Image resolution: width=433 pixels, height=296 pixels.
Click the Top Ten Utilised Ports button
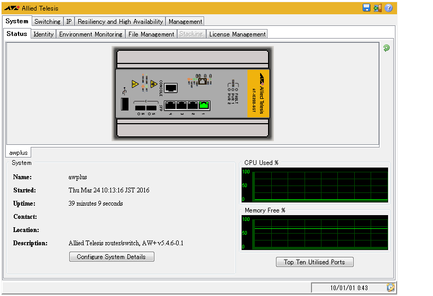(x=315, y=262)
